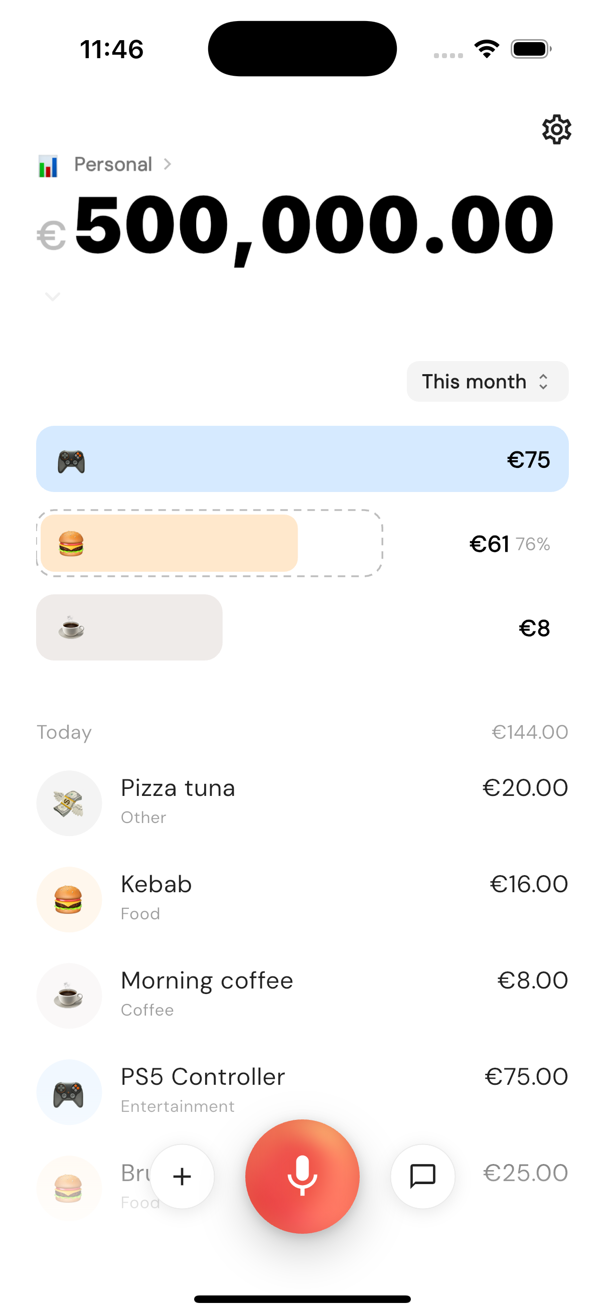605x1315 pixels.
Task: Tap the plus add expense button
Action: 182,1176
